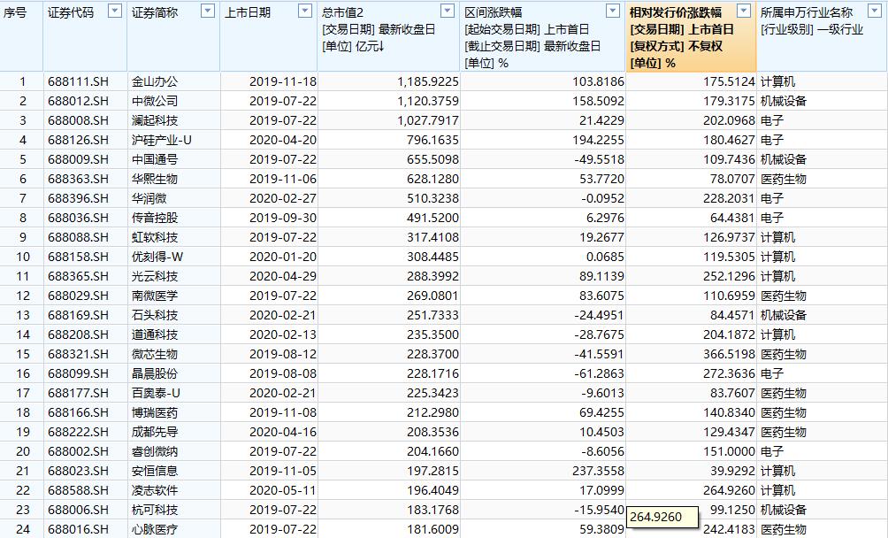Select stock name 南微医学

155,296
